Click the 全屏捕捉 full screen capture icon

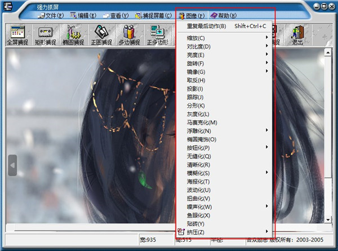pos(17,35)
